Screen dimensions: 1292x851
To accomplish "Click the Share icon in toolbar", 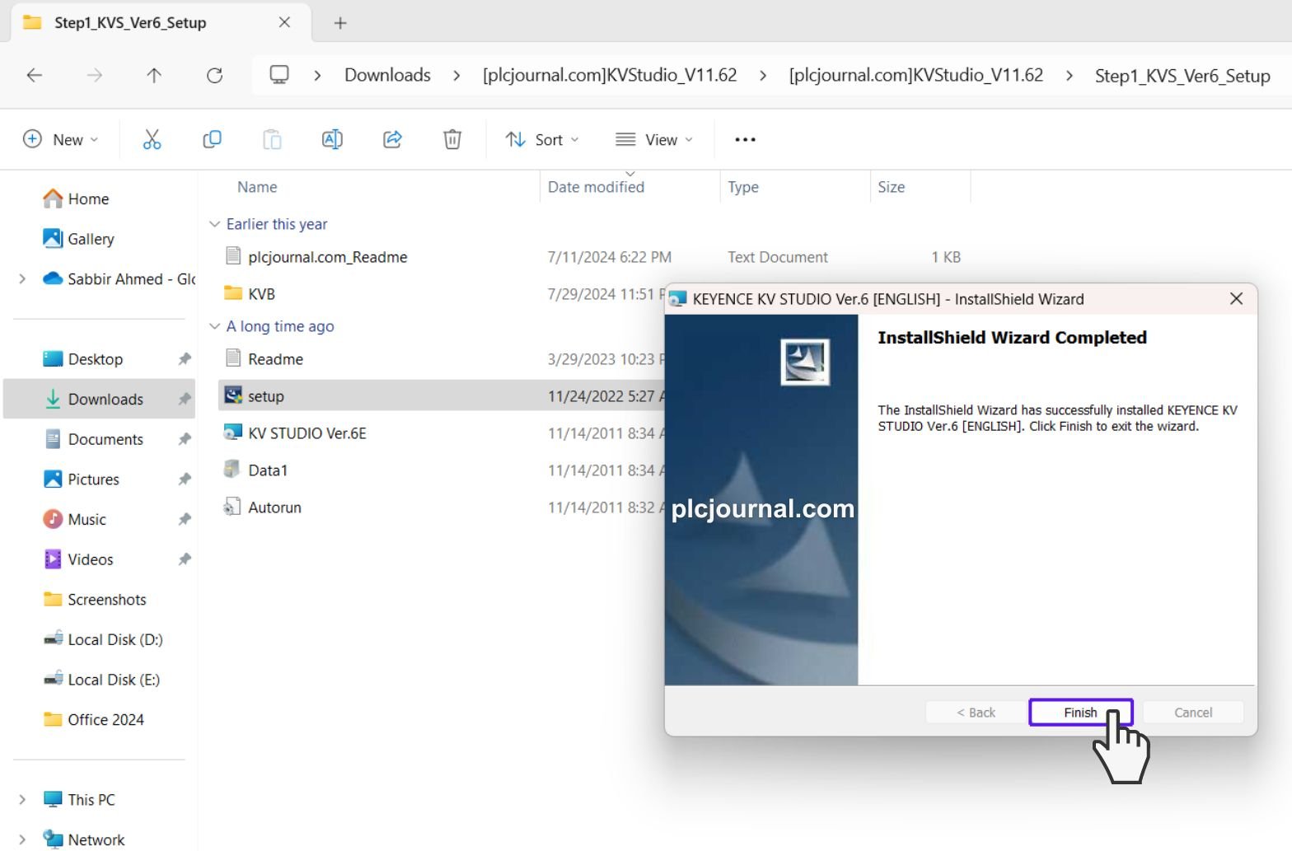I will click(x=392, y=139).
